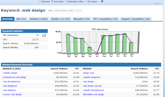Click the '1,500,000/mo' search volume cell

pyautogui.click(x=60, y=73)
